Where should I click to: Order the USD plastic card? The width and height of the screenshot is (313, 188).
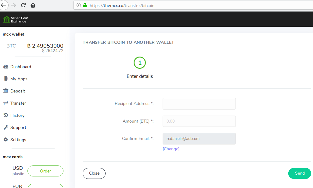point(45,171)
